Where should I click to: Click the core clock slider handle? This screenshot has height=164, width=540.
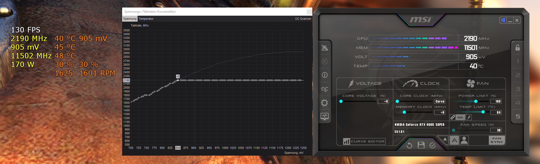[397, 101]
